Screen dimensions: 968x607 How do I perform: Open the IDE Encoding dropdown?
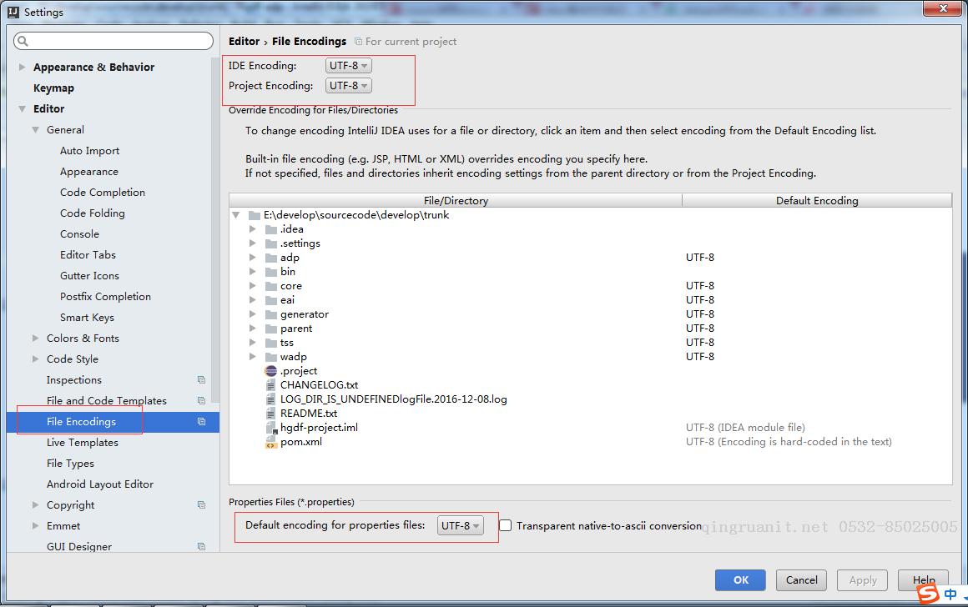349,65
